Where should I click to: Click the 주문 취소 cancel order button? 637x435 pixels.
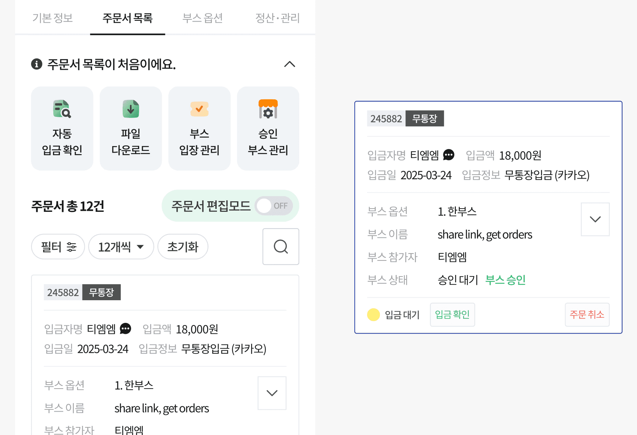click(587, 314)
